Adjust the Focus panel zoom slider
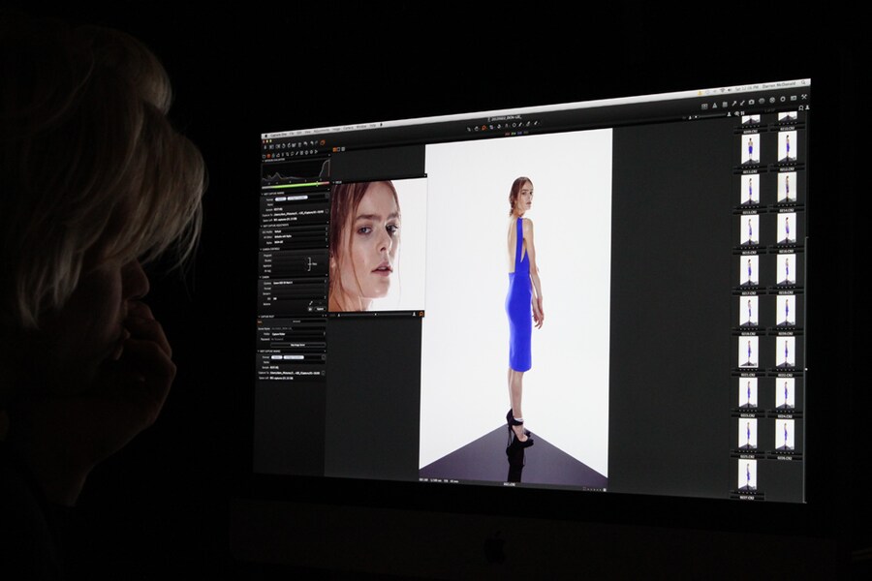 (376, 315)
